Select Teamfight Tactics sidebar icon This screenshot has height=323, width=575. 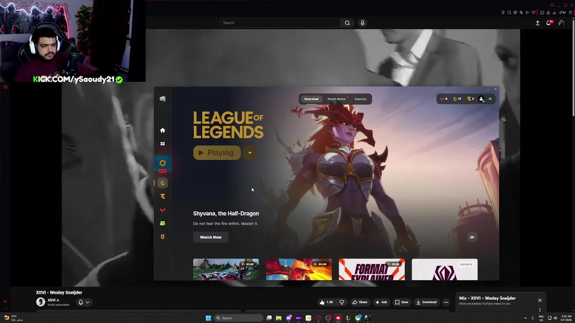coord(163,196)
